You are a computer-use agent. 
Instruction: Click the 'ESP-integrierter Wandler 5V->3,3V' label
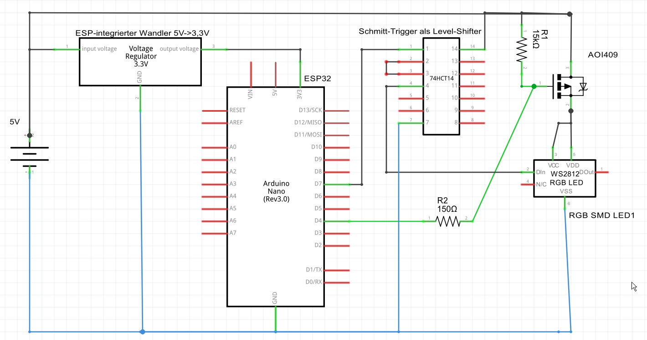(143, 33)
